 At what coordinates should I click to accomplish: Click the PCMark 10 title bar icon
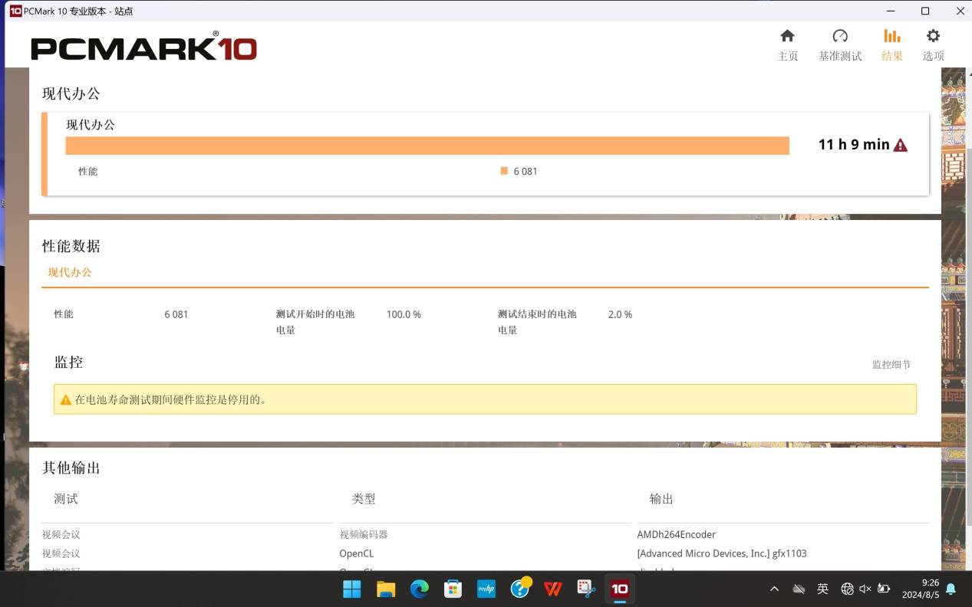pyautogui.click(x=15, y=11)
